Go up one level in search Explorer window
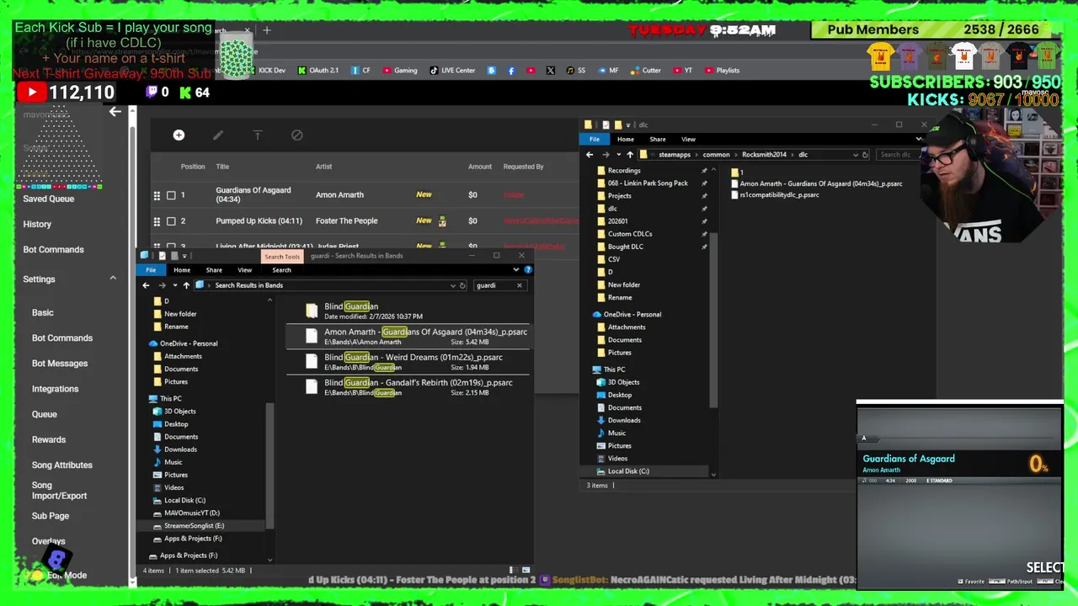This screenshot has width=1078, height=606. coord(186,285)
